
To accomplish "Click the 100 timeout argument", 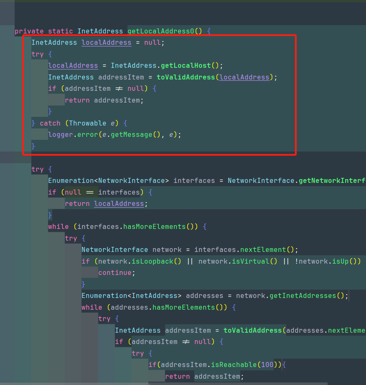I will (267, 365).
